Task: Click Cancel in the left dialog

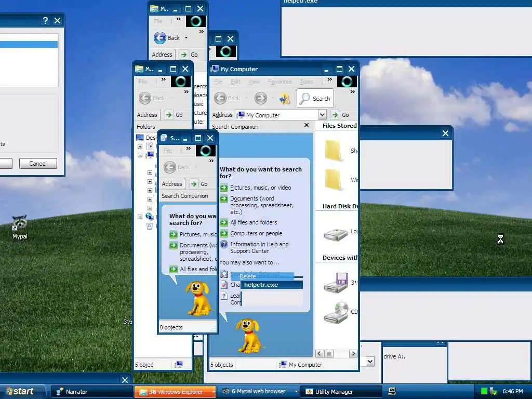Action: [x=38, y=164]
